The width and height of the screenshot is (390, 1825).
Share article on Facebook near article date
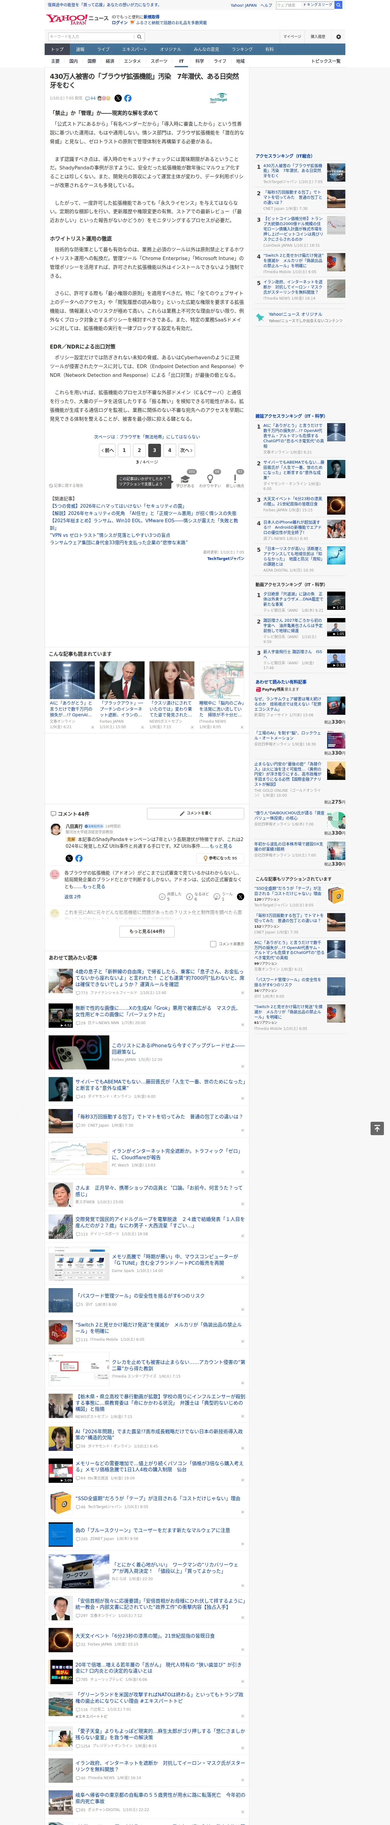tap(128, 99)
